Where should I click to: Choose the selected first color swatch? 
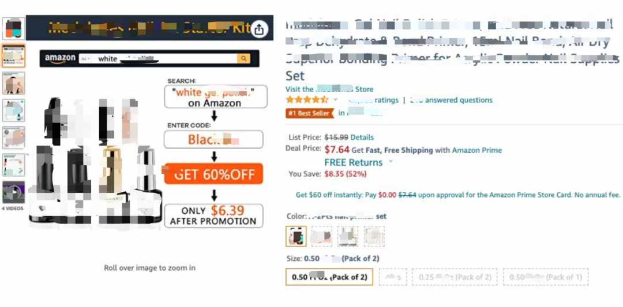pyautogui.click(x=296, y=236)
